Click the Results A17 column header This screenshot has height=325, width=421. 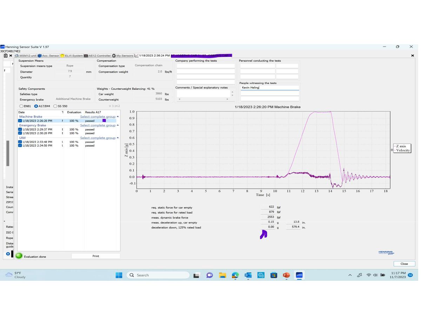[93, 112]
